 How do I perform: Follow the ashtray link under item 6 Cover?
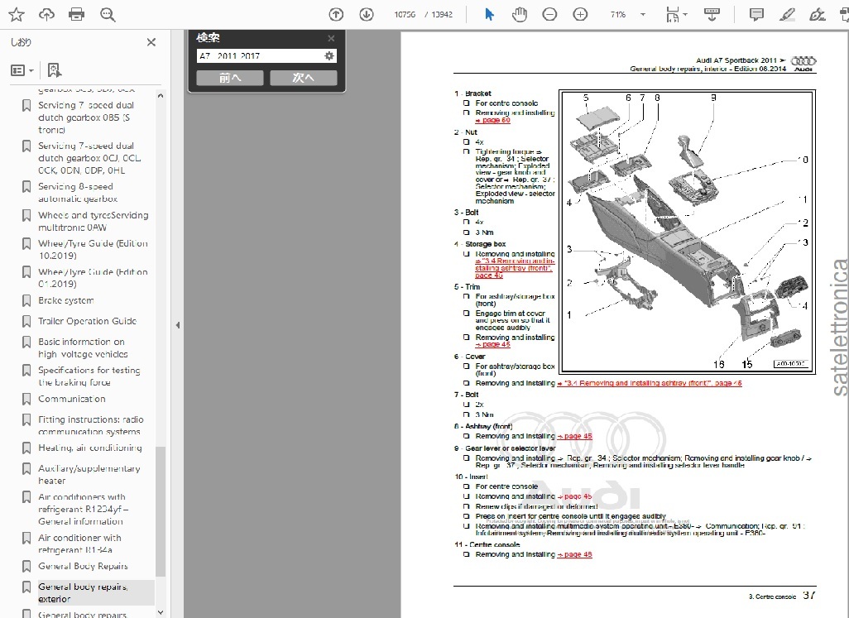650,383
